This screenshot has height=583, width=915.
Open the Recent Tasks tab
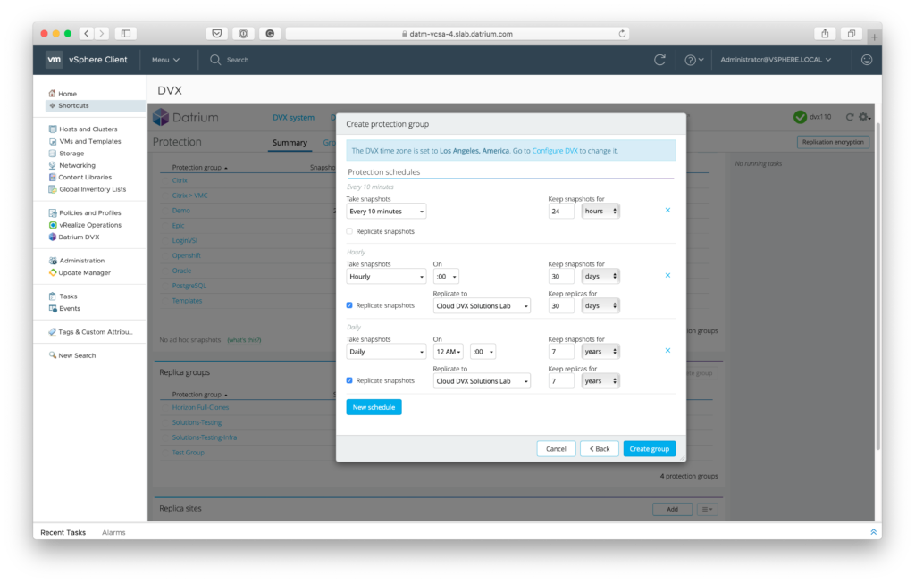tap(63, 532)
